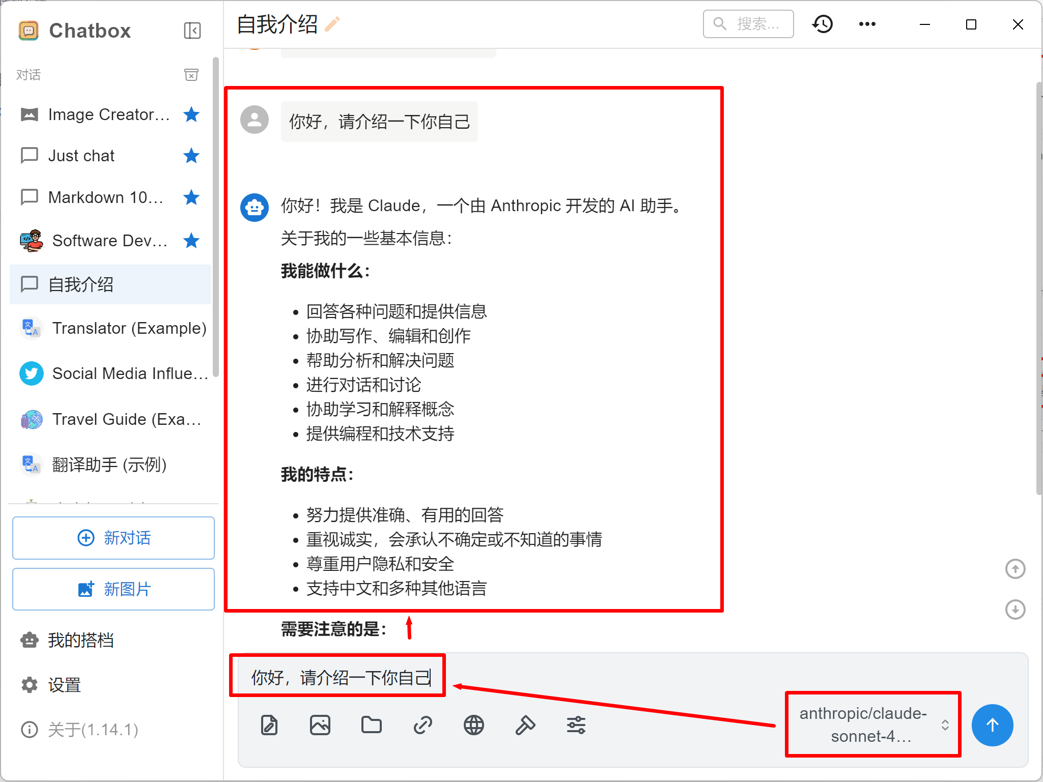Click the star next to Image Creator
Screen dimensions: 1043x782
click(x=191, y=114)
